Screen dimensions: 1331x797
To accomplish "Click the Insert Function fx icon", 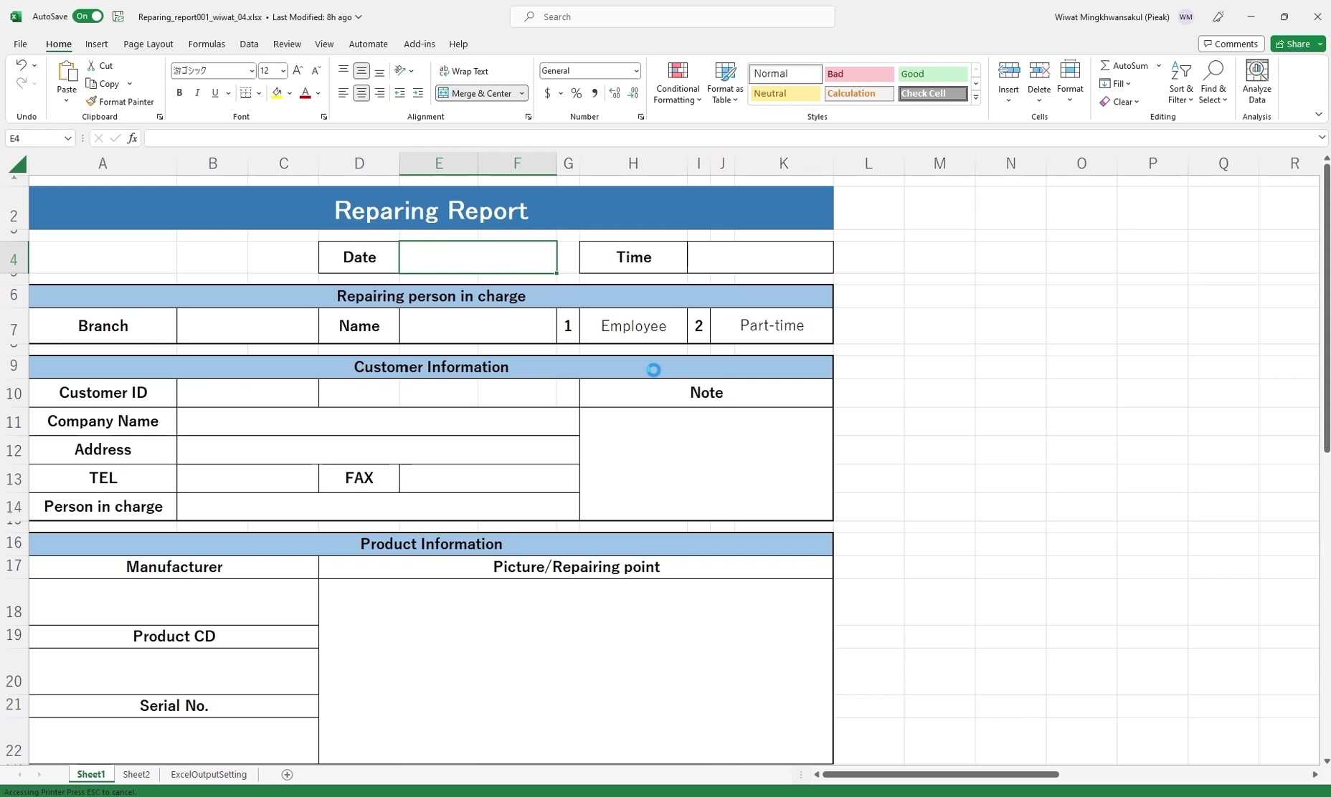I will point(132,138).
